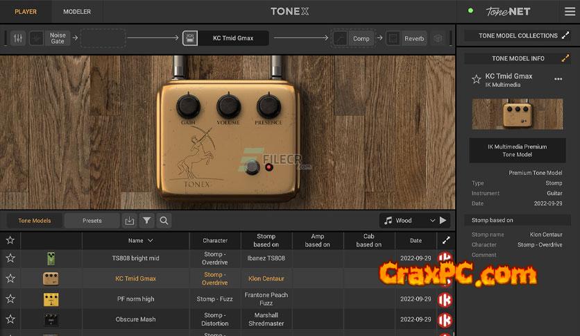Screen dimensions: 580x336
Task: Click the stomp pedal icon beside KC Tmid Gmax
Action: 190,38
